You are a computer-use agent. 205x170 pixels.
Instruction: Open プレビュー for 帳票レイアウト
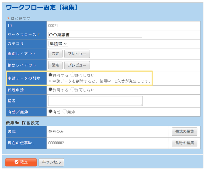77,65
